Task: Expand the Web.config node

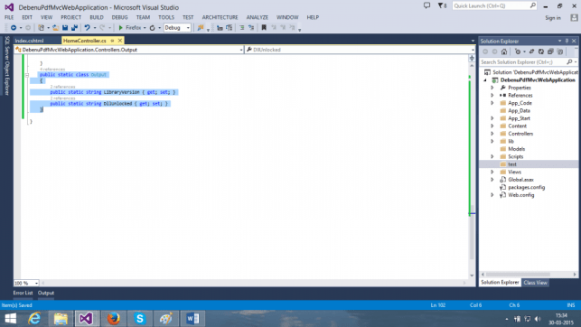Action: click(492, 195)
